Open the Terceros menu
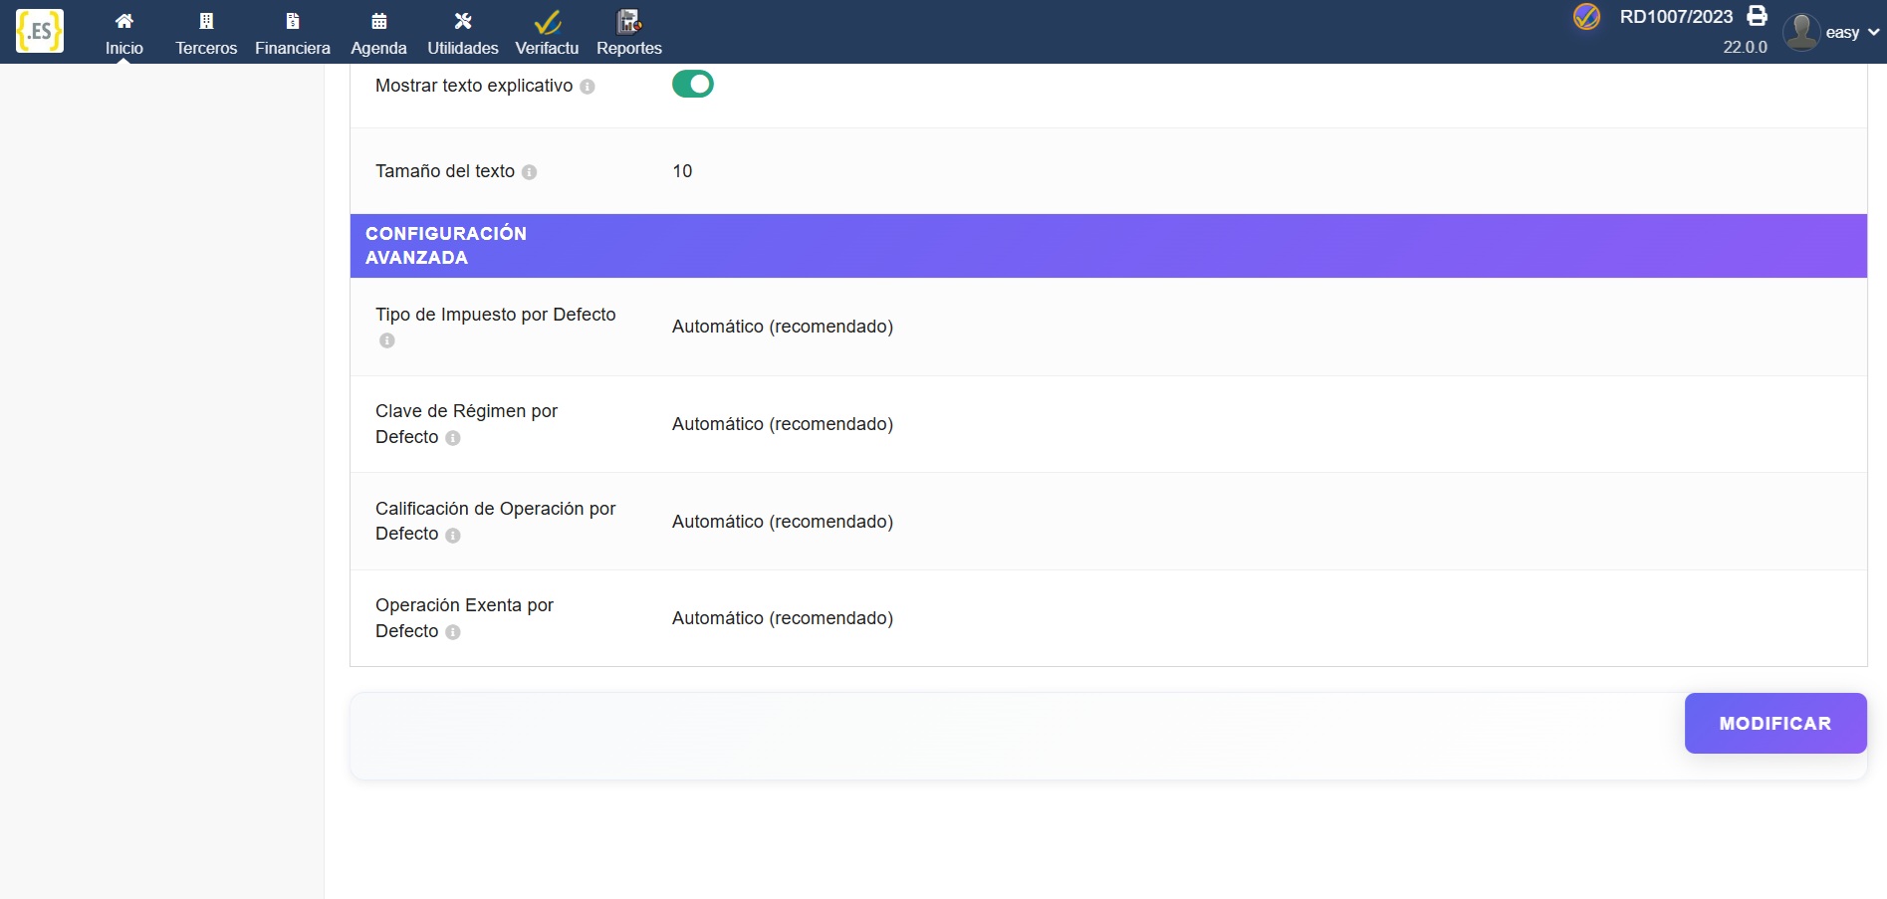This screenshot has height=899, width=1887. click(x=206, y=33)
